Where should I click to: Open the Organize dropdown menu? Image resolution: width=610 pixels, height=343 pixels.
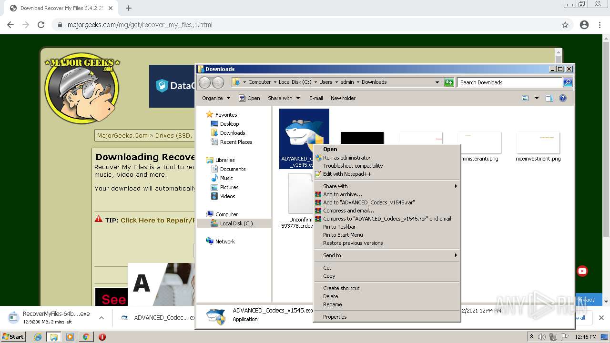coord(216,98)
